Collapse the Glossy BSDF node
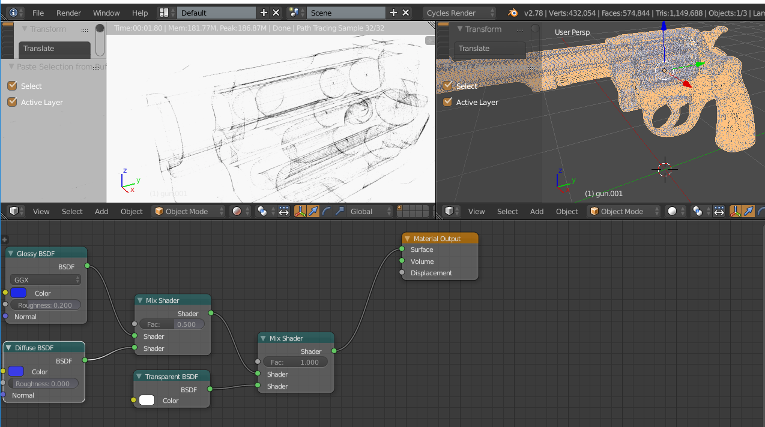This screenshot has width=765, height=427. coord(11,254)
